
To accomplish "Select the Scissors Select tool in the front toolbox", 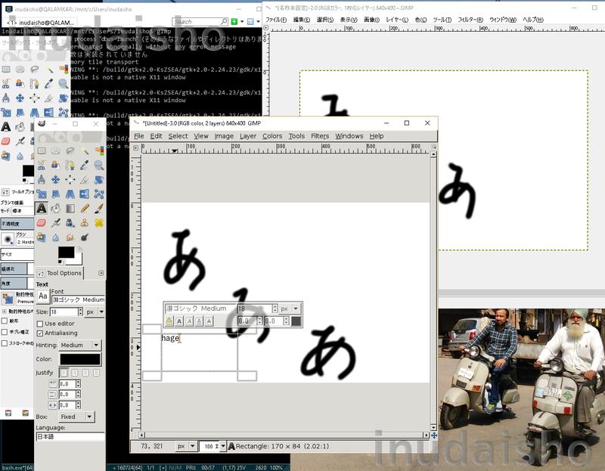I will click(42, 165).
